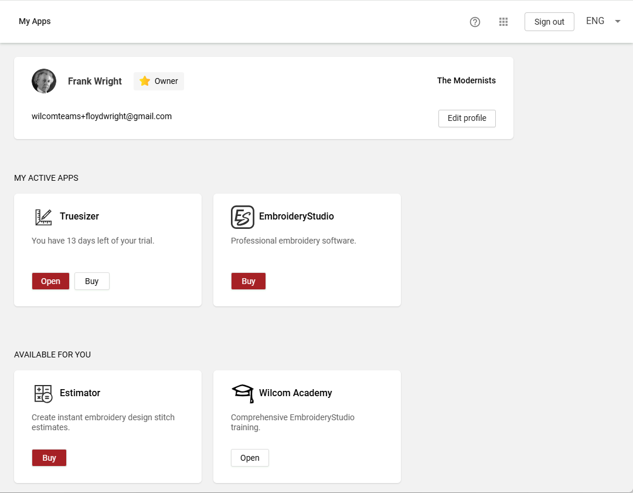Edit profile for Frank Wright
The width and height of the screenshot is (633, 493).
point(467,119)
